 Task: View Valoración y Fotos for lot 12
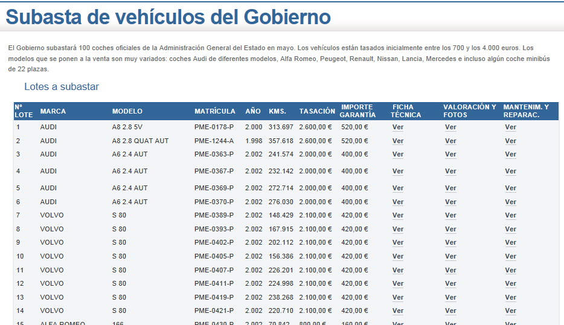point(450,283)
